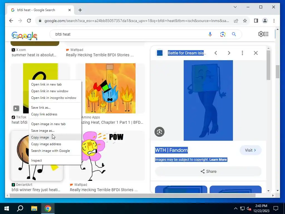Open the muted volume tray icon
Viewport: 285px width, 214px height.
pyautogui.click(x=249, y=208)
